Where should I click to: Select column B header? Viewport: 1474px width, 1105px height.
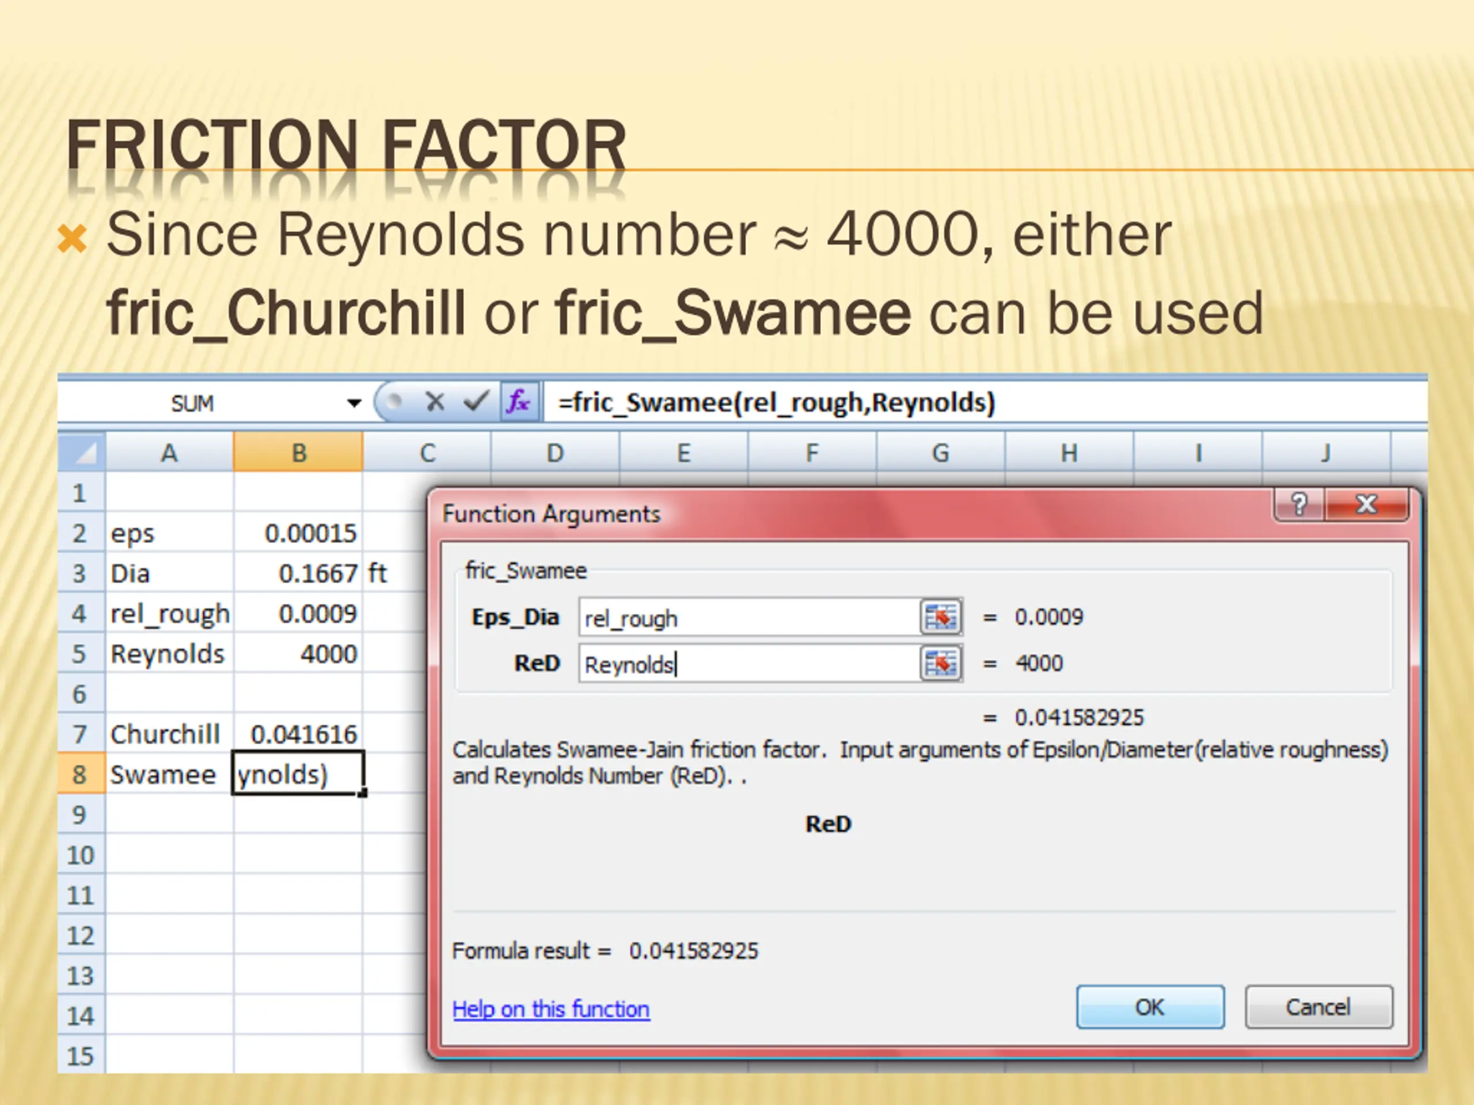(x=298, y=453)
